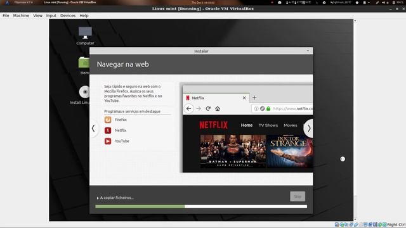Screen dimensions: 406x228
Task: Click the Netflix Home nav link
Action: pyautogui.click(x=247, y=125)
